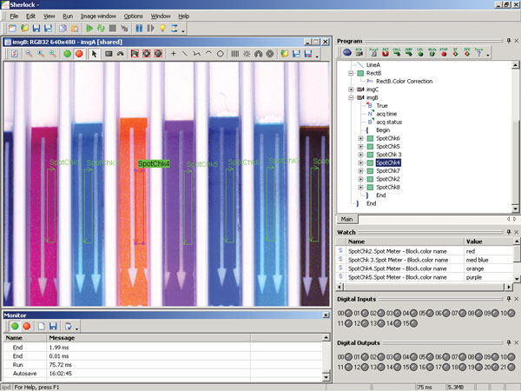Select the arrow pointer tool in image window
The width and height of the screenshot is (521, 391).
95,54
